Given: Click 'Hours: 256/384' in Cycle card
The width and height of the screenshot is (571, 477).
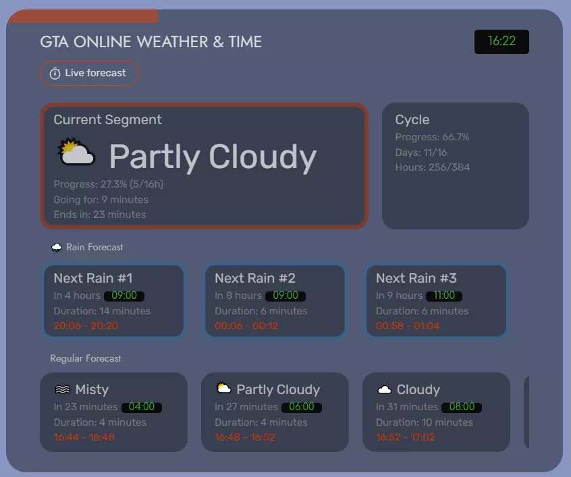Looking at the screenshot, I should click(433, 167).
